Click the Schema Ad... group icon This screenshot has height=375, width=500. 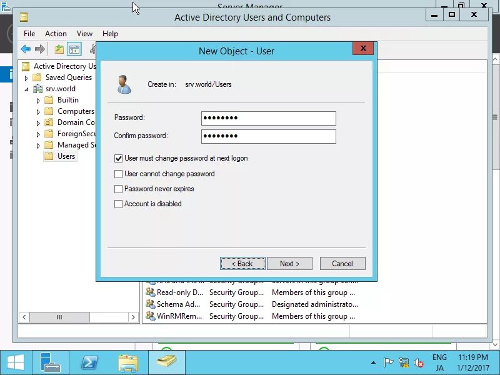coord(150,304)
